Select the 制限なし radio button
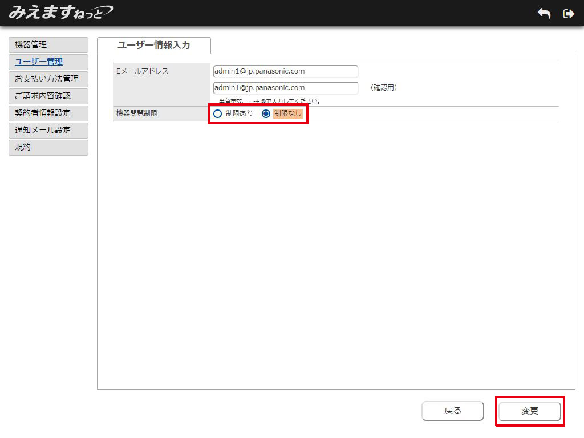 [266, 113]
